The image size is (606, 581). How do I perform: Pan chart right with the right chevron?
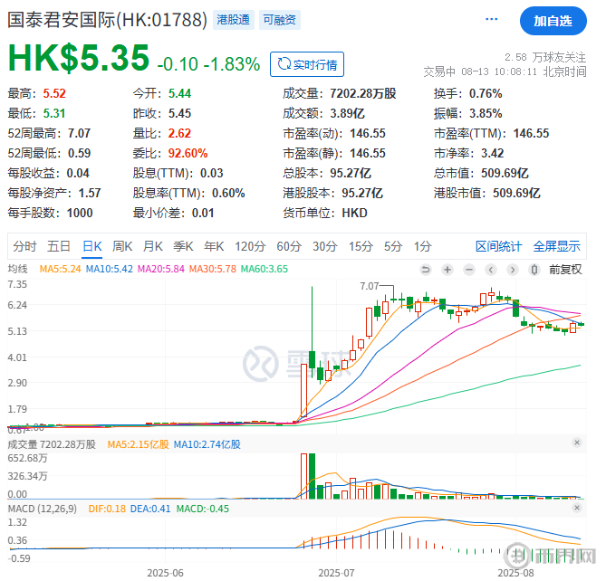513,270
